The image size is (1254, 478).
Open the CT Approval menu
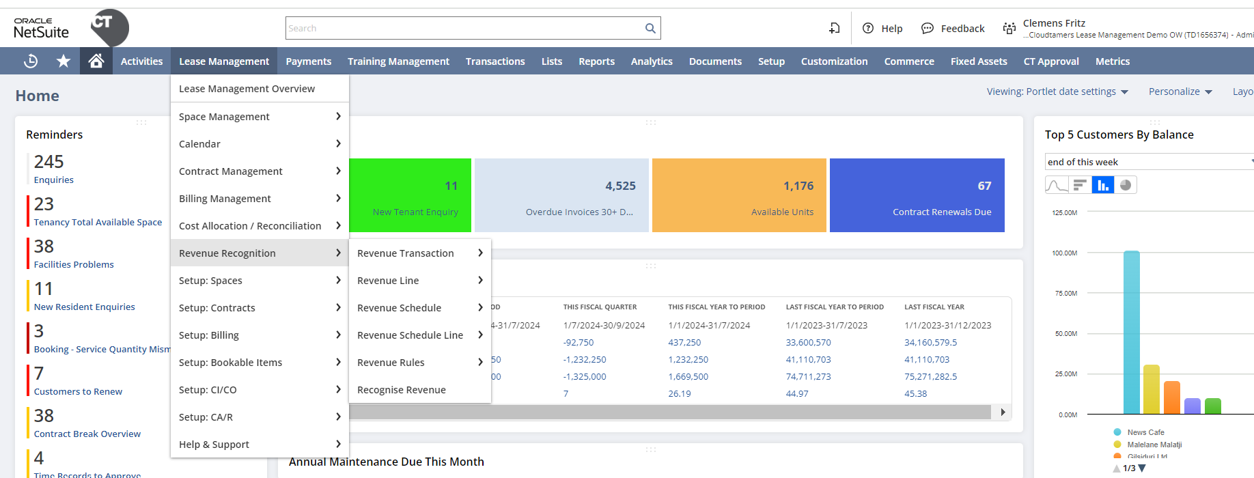click(x=1051, y=61)
